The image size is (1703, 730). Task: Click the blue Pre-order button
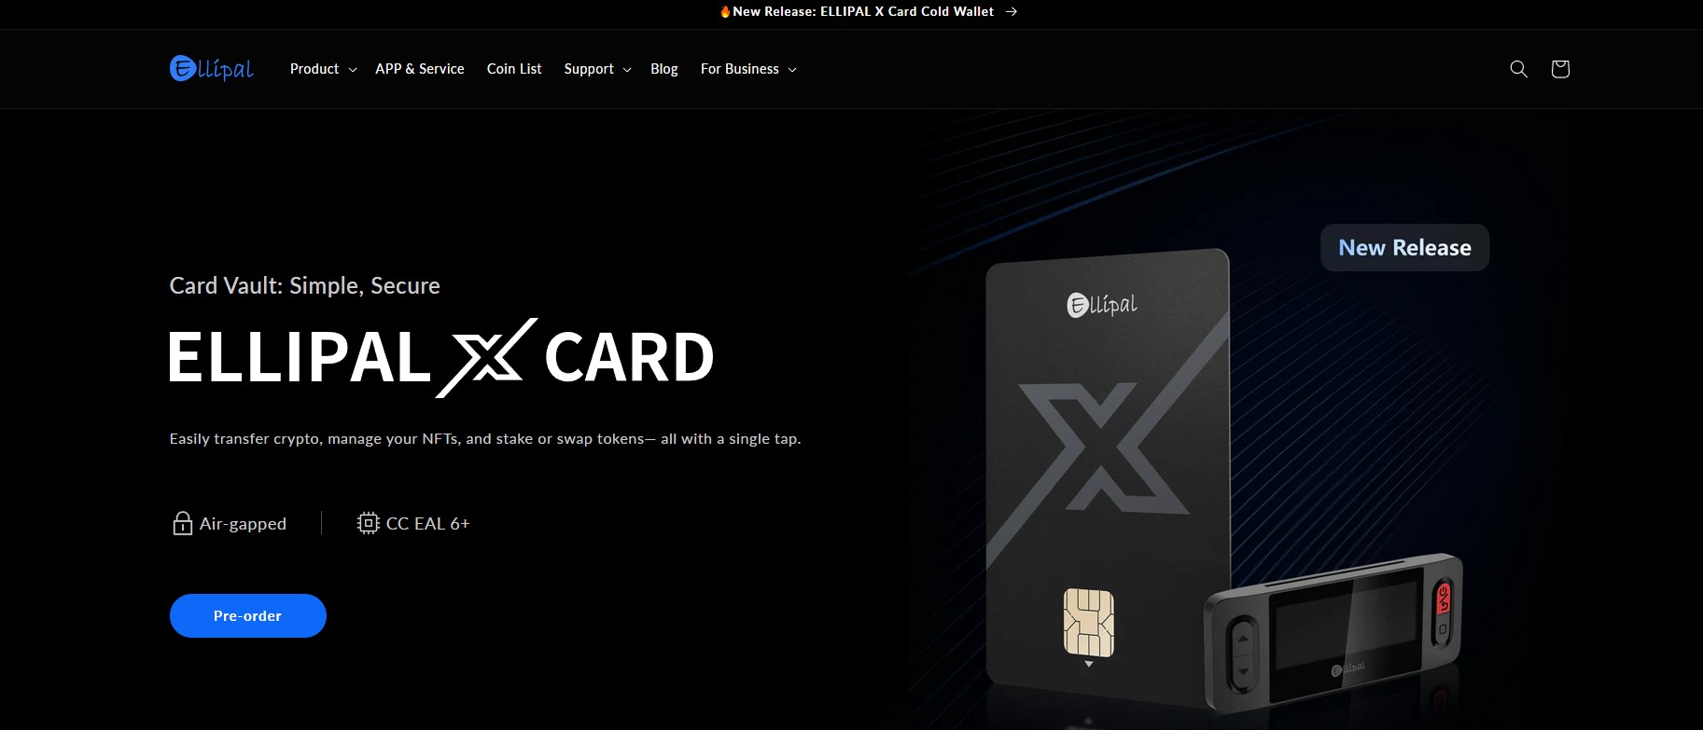pos(248,615)
